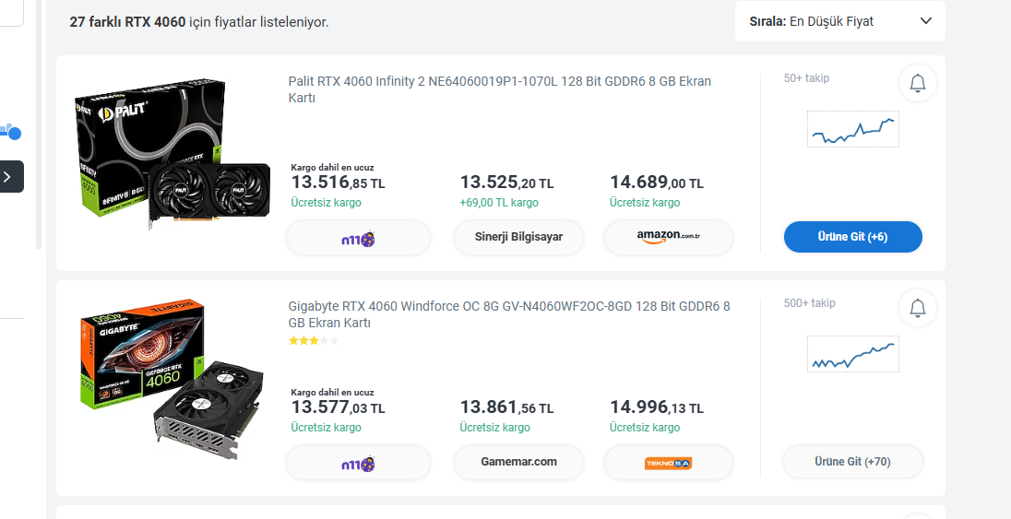Click the Gigabyte RTX 4060 product box image
Viewport: 1011px width, 519px height.
click(171, 380)
